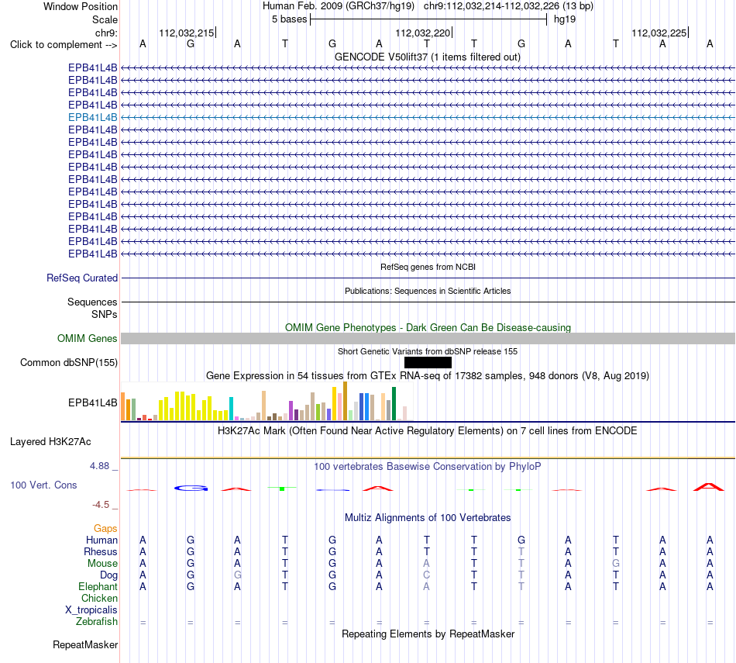
Task: Click 'Short Genetic Variants from dbSNP release 155'
Action: [x=428, y=351]
